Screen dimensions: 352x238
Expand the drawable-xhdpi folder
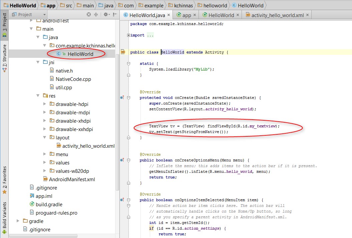click(45, 121)
